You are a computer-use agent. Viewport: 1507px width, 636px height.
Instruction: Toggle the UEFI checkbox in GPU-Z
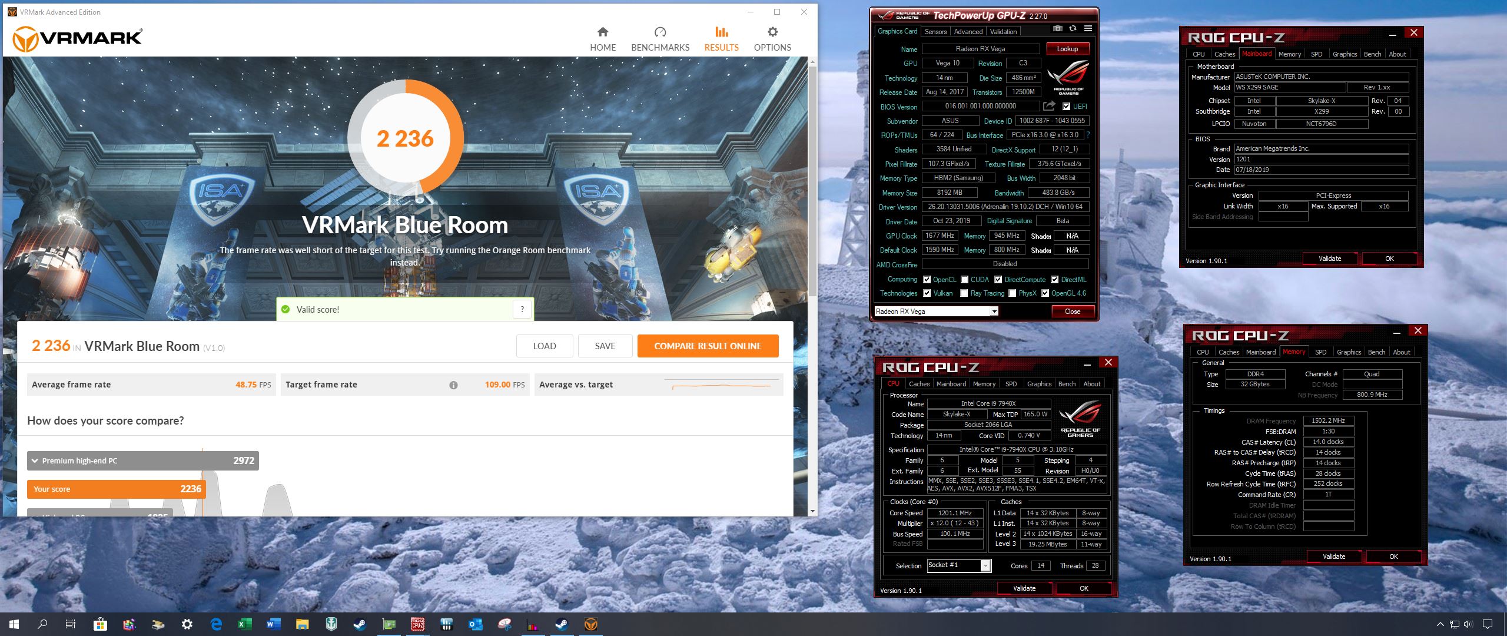click(1067, 107)
